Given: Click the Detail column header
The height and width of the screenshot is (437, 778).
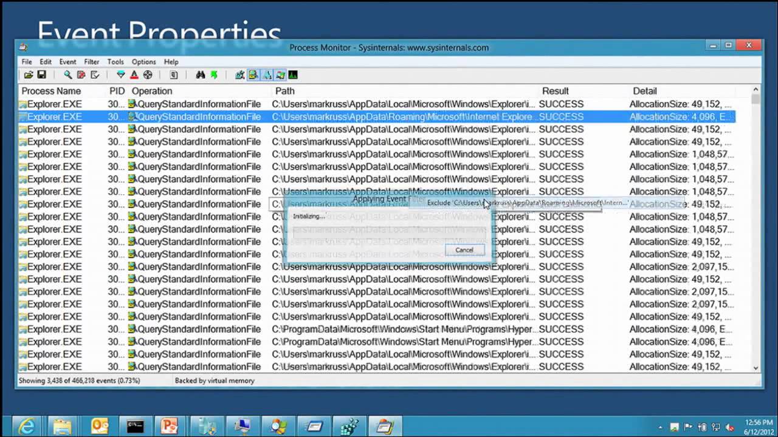Looking at the screenshot, I should click(x=644, y=91).
